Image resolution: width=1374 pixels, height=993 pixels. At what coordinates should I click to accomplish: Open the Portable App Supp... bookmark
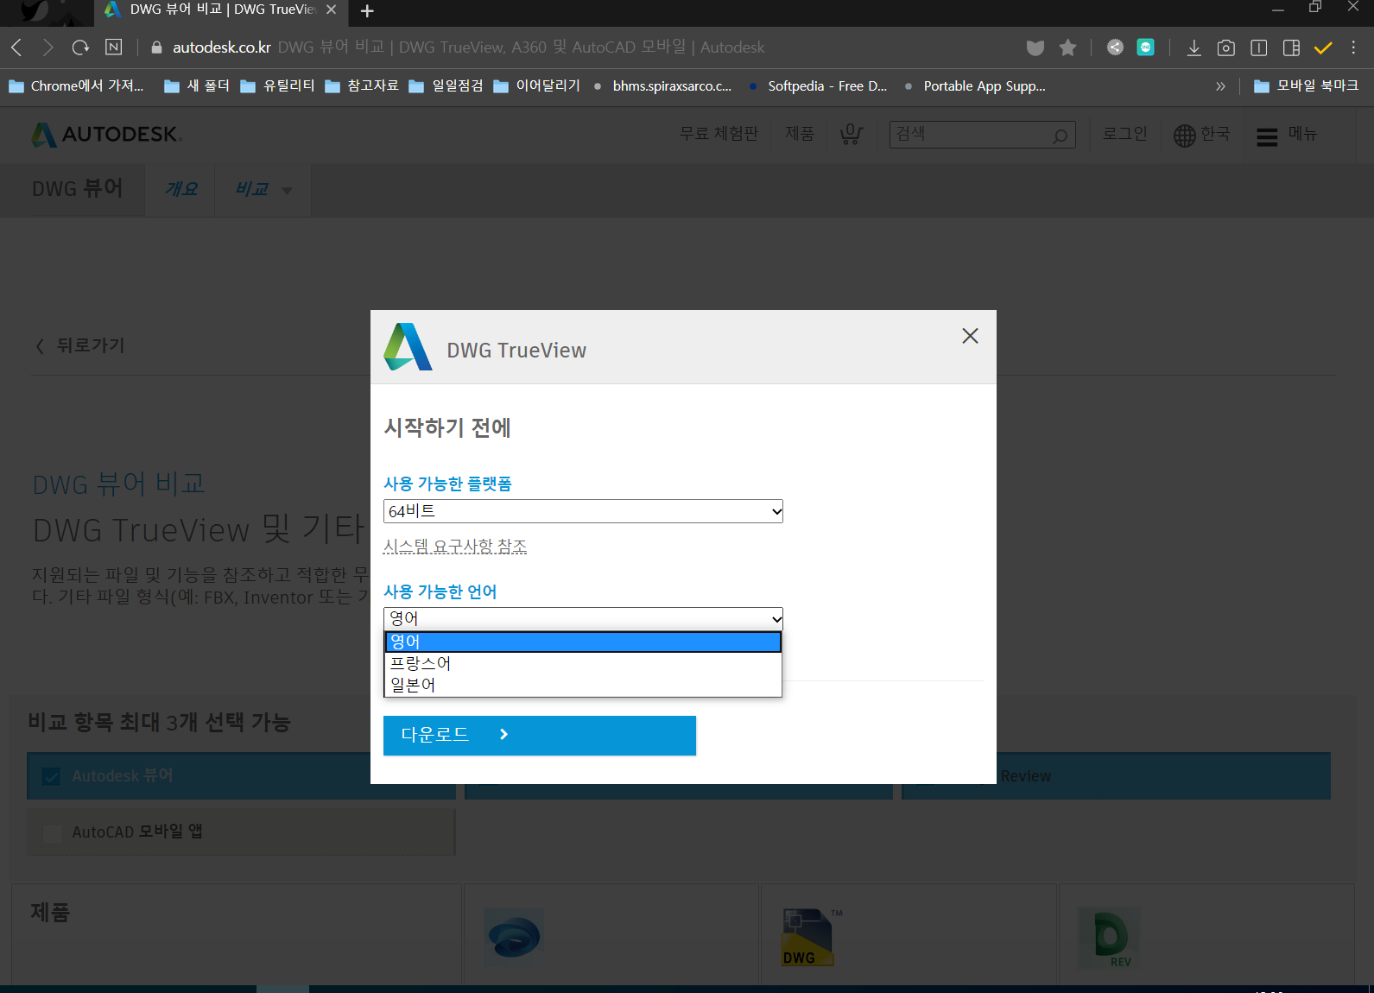(975, 86)
